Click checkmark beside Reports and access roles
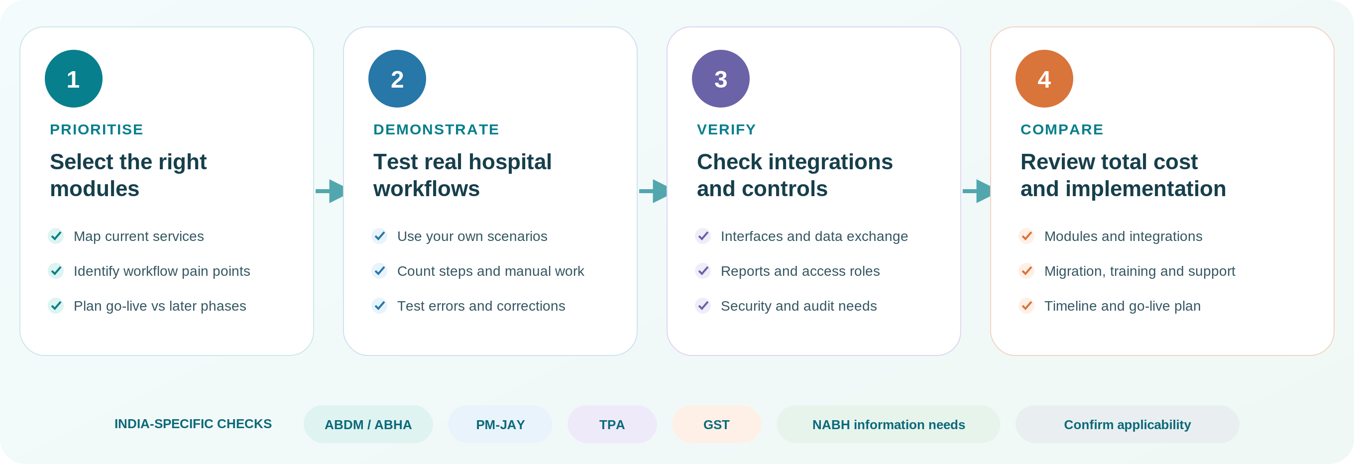 tap(703, 271)
